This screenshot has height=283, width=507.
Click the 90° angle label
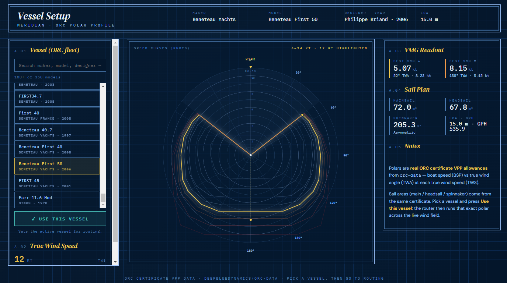(346, 155)
